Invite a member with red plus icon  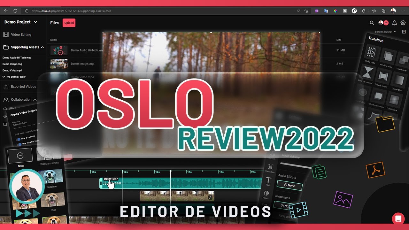click(386, 23)
